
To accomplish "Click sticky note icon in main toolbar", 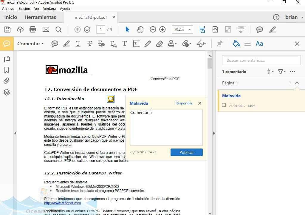I will click(260, 30).
